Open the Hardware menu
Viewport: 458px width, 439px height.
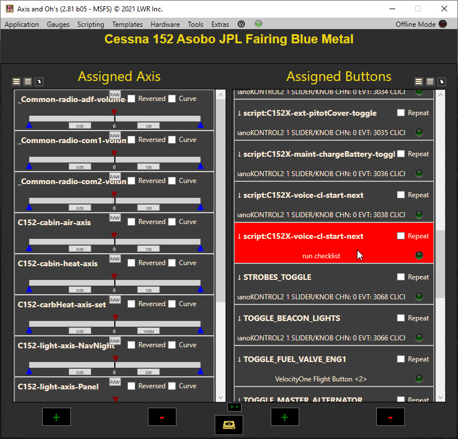click(165, 25)
